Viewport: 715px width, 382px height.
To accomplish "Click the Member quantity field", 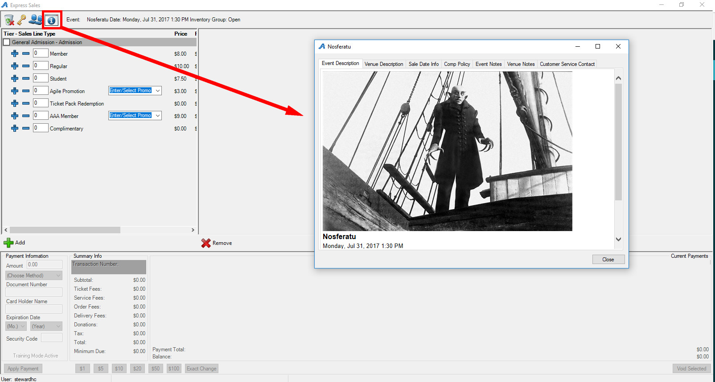I will pyautogui.click(x=40, y=53).
